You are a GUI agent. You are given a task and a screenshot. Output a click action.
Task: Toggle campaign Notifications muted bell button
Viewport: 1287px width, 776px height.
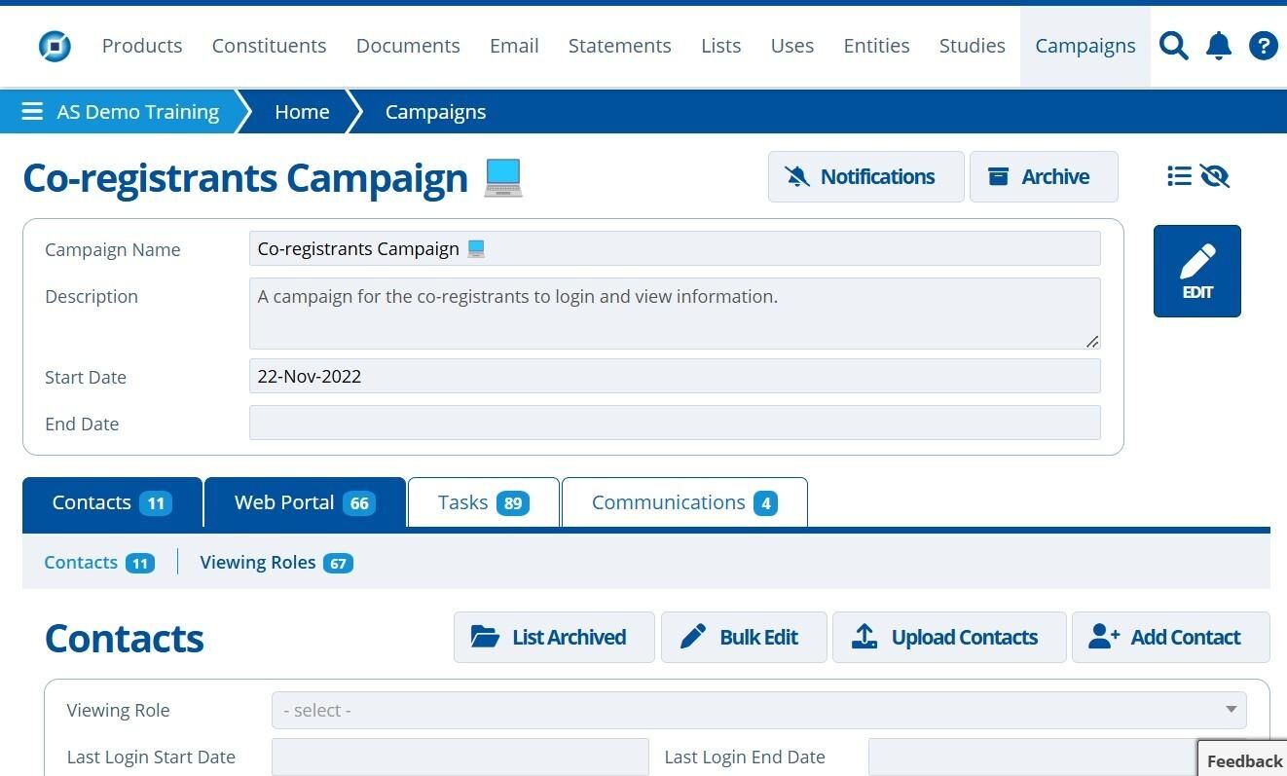click(x=866, y=176)
